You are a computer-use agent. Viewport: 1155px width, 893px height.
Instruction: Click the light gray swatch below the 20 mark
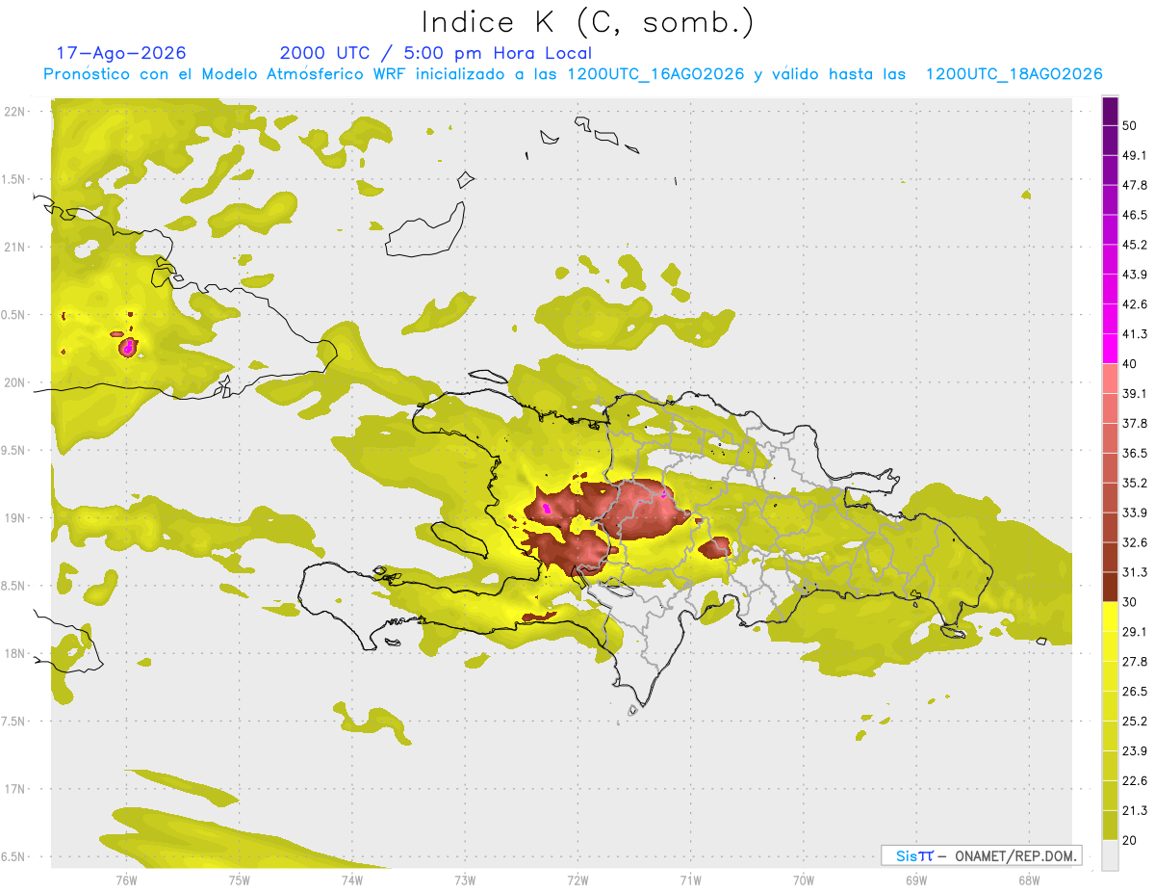click(x=1110, y=854)
